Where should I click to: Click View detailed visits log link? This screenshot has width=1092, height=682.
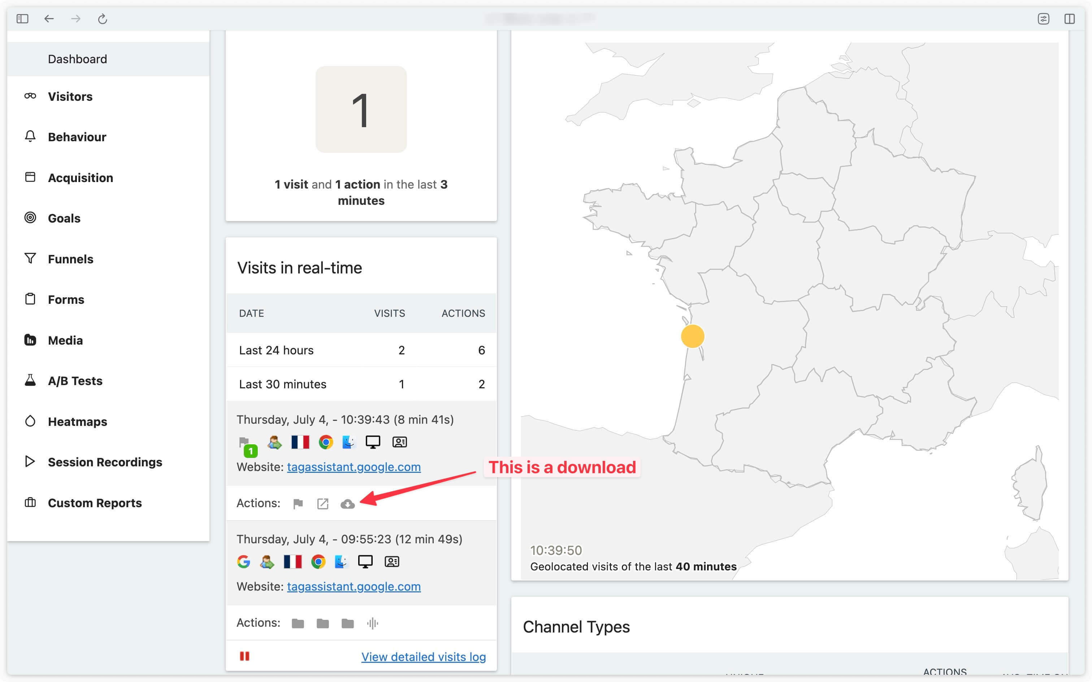point(422,656)
